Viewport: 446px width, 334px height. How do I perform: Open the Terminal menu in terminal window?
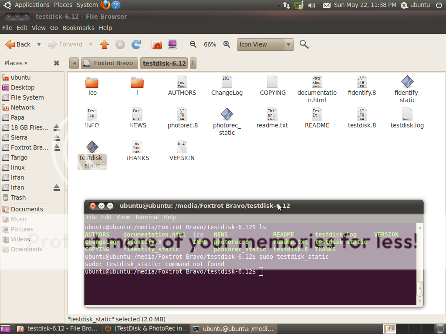146,217
